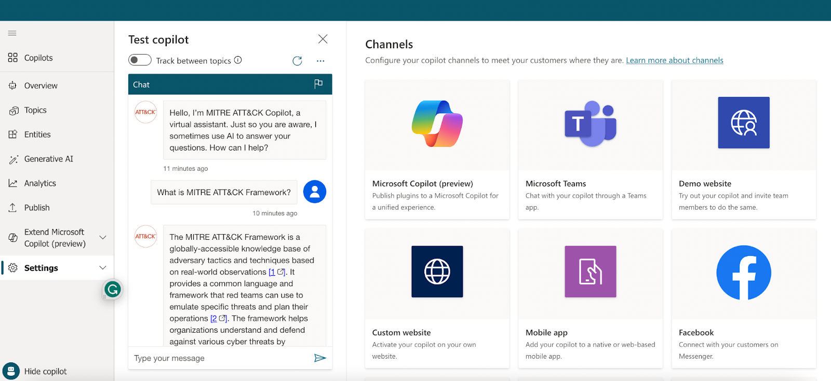Expand the Extend Microsoft Copilot chevron
Image resolution: width=831 pixels, height=381 pixels.
tap(103, 238)
